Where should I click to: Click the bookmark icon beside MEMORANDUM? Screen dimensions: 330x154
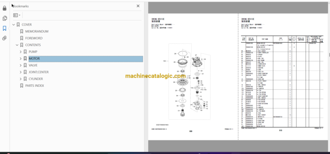pyautogui.click(x=21, y=31)
